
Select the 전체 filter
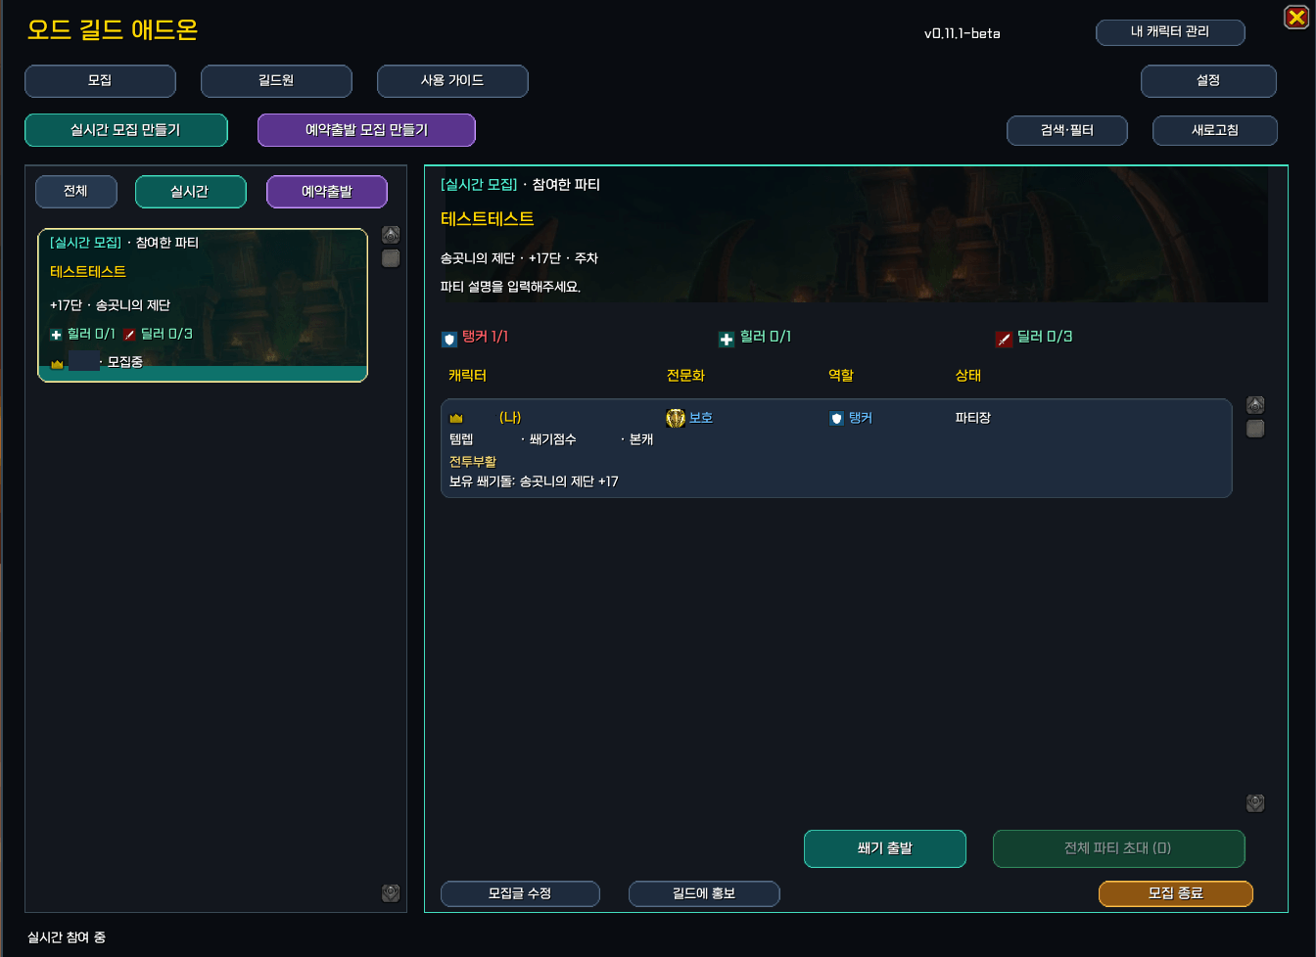[76, 192]
